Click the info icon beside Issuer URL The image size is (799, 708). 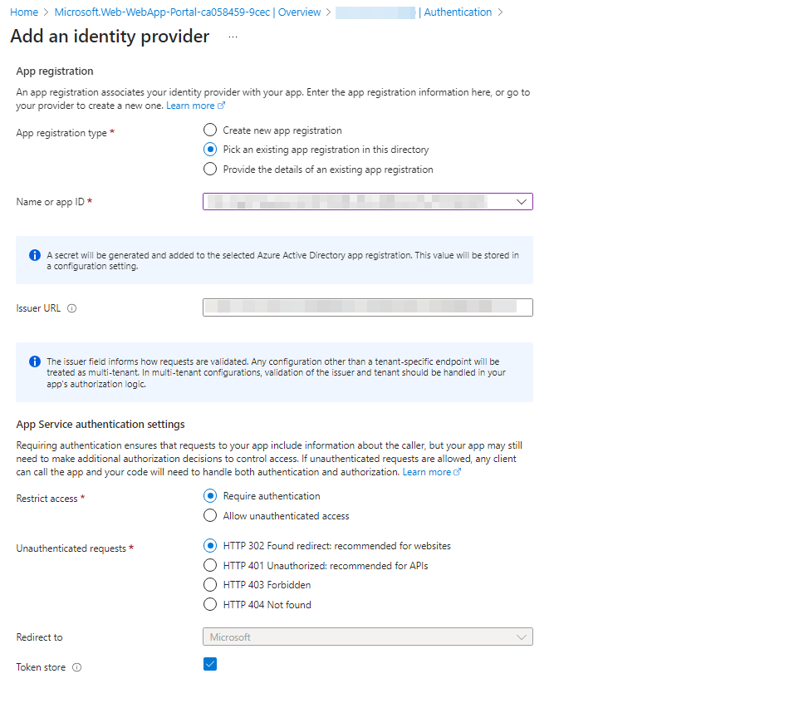(72, 307)
